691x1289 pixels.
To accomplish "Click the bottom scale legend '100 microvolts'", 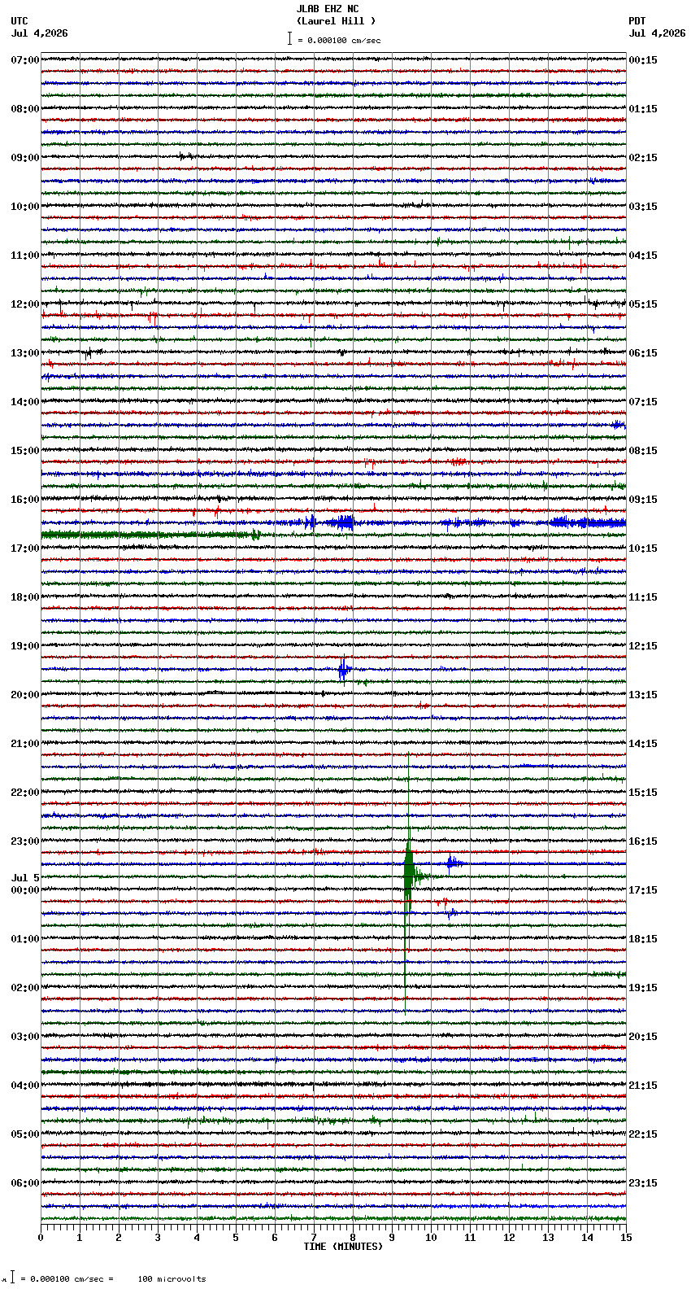I will [172, 1279].
